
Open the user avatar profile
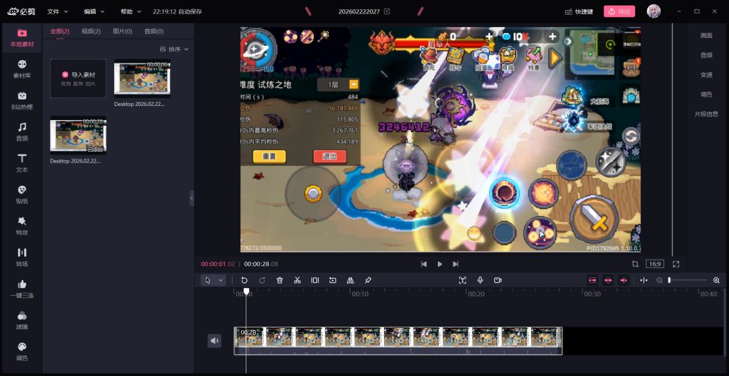point(653,11)
